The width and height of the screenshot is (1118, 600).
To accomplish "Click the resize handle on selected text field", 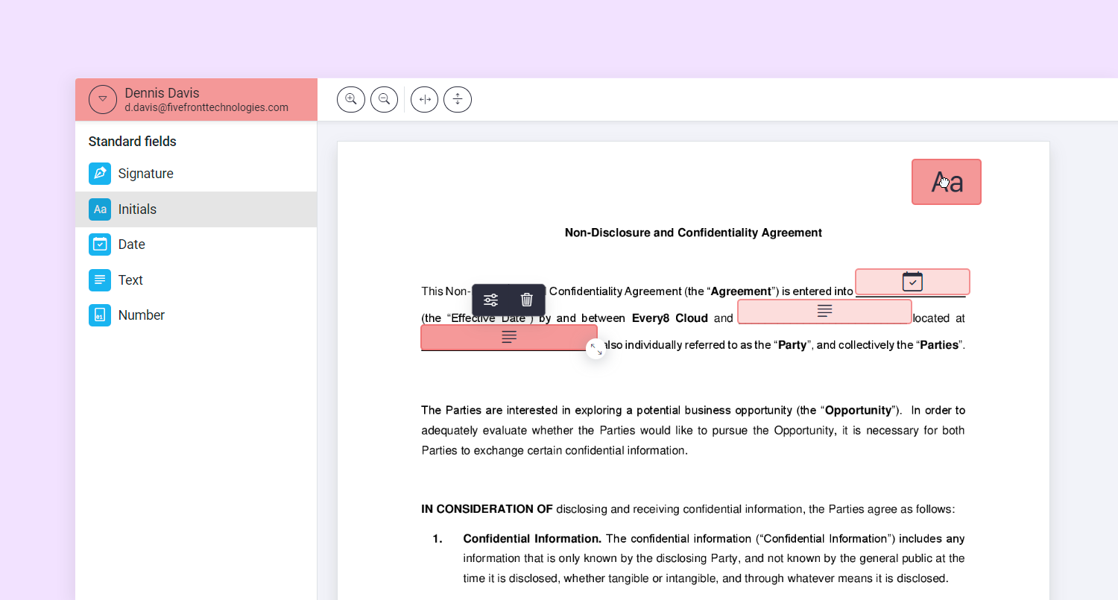I will [x=596, y=349].
